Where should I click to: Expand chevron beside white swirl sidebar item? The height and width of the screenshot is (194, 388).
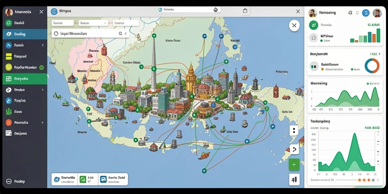pyautogui.click(x=42, y=90)
